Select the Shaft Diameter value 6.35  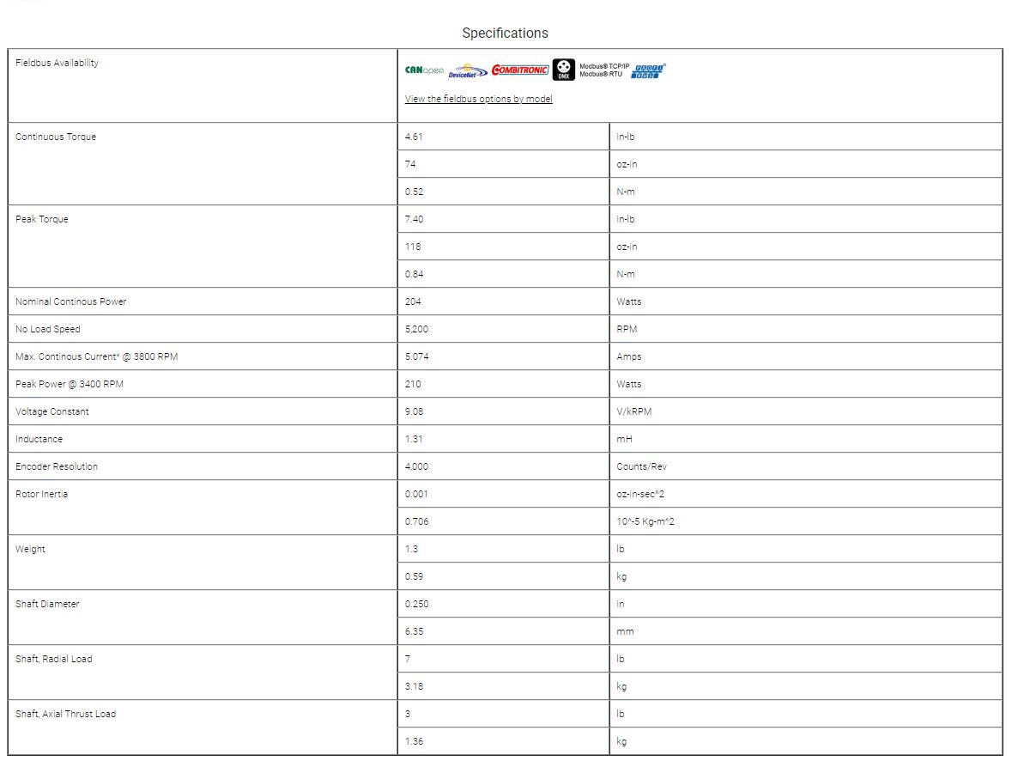coord(414,631)
